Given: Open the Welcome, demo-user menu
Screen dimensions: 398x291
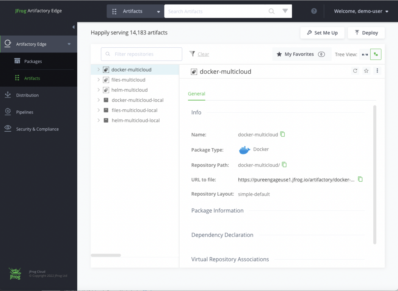Looking at the screenshot, I should pyautogui.click(x=361, y=11).
